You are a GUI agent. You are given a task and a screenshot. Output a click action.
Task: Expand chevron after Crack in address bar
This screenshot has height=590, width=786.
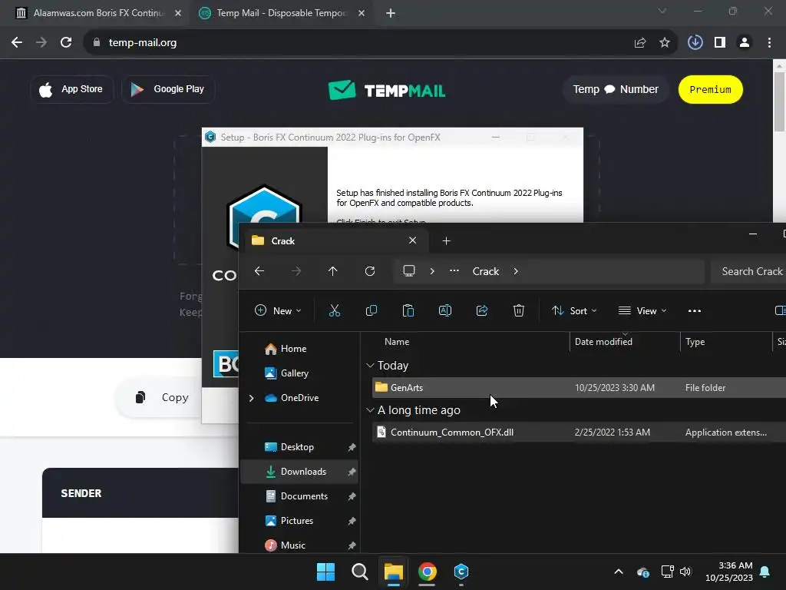[516, 271]
